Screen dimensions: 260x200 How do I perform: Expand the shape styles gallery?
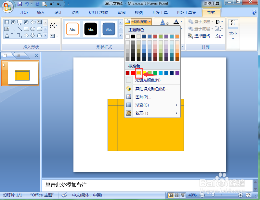tap(121, 35)
